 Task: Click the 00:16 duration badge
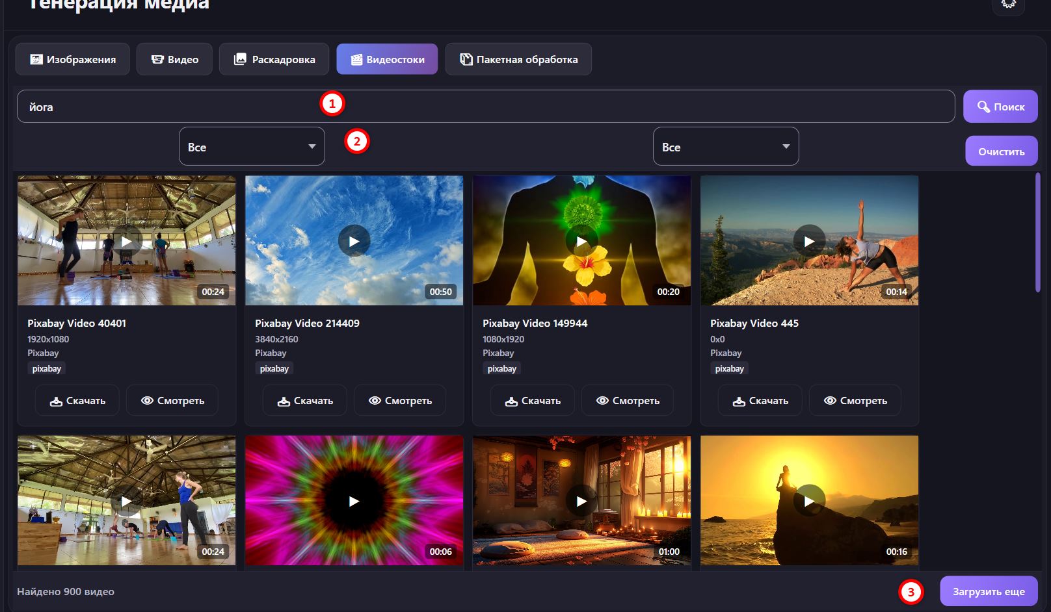[x=896, y=552]
